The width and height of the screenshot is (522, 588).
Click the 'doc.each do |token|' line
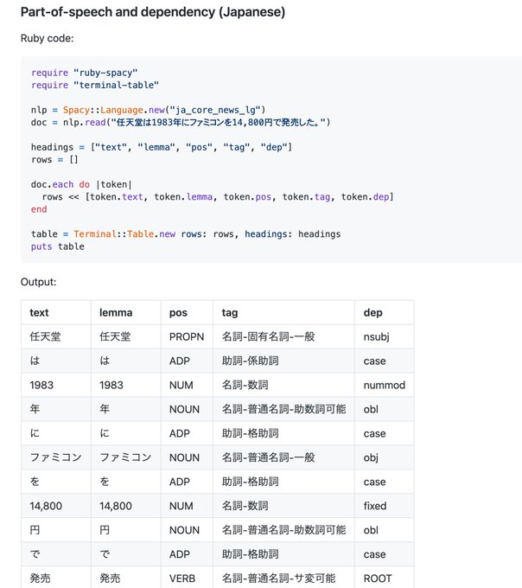(x=81, y=184)
